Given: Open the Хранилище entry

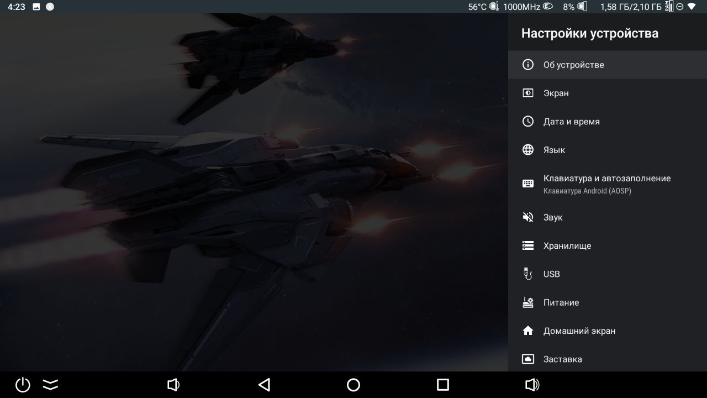Looking at the screenshot, I should [608, 245].
